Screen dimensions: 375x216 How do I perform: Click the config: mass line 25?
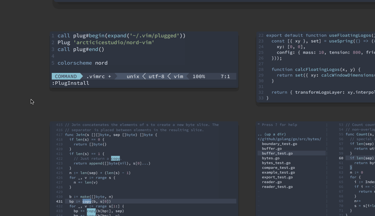point(326,52)
